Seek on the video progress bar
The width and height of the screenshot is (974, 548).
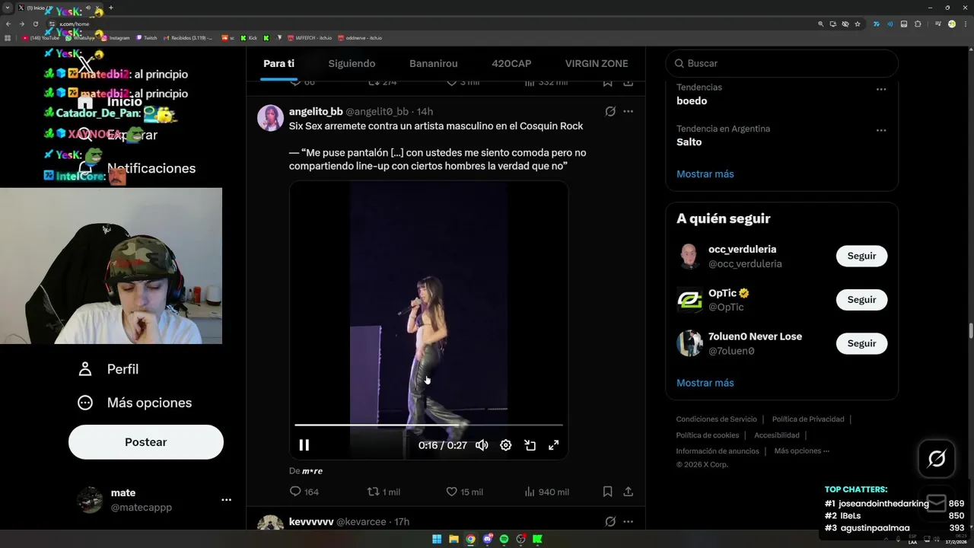tap(428, 425)
